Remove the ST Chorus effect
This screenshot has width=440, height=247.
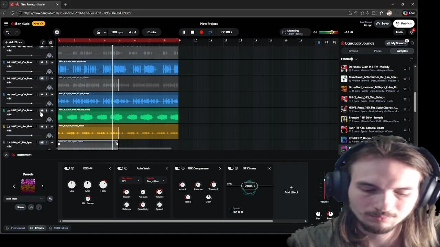(269, 168)
